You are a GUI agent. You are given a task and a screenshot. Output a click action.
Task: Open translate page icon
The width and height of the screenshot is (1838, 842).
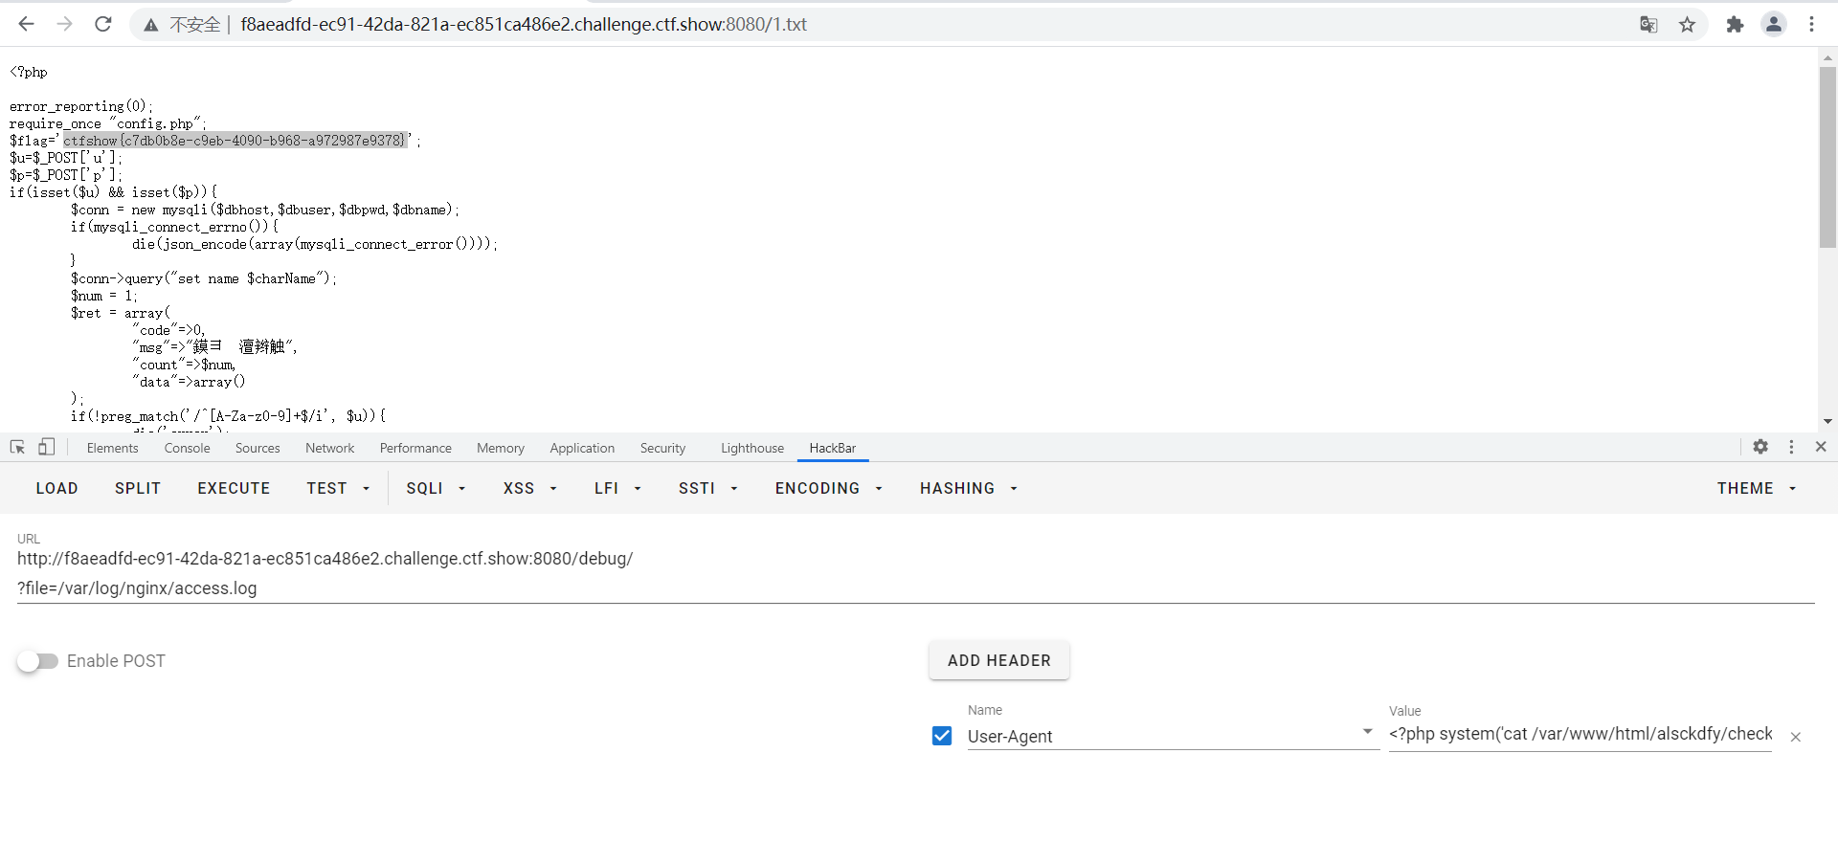pos(1648,25)
